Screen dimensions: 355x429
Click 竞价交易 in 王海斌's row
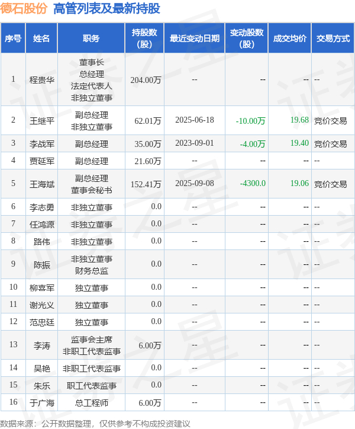[x=330, y=184]
